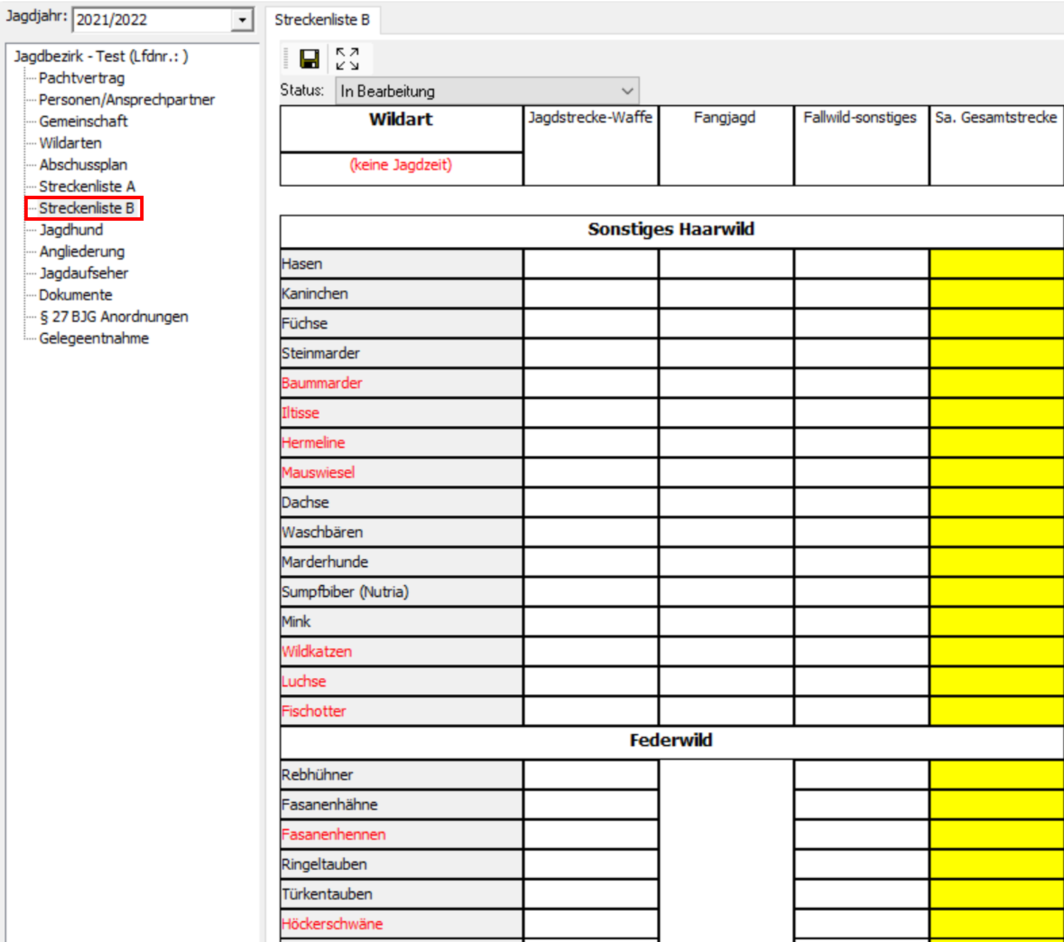Screen dimensions: 1064x942
Task: Click yellow Gesamtstrecke cell for Kaninchen
Action: 996,294
